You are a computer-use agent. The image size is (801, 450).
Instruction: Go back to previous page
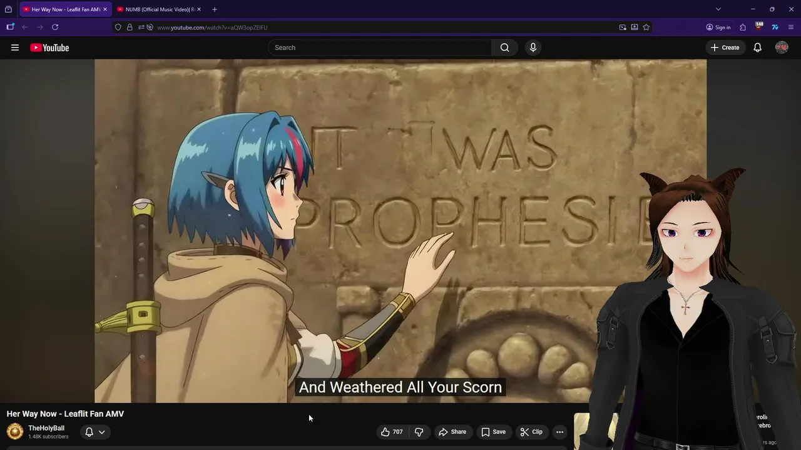(x=25, y=27)
